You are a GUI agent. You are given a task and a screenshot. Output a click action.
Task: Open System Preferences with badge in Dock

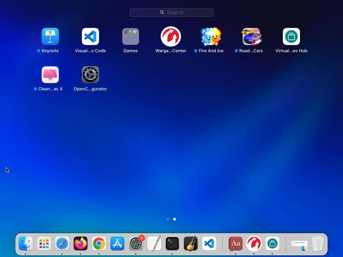tap(136, 243)
